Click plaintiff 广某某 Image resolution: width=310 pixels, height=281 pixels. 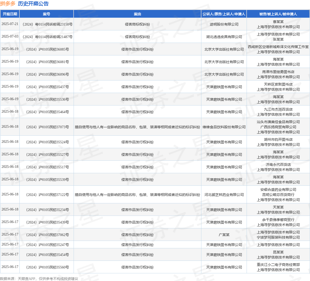224,235
